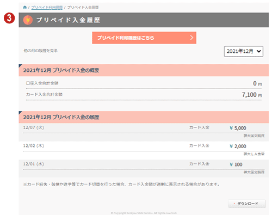Viewport: 272px width, 215px height.
Task: Click the yen icon beside the page title
Action: [28, 20]
